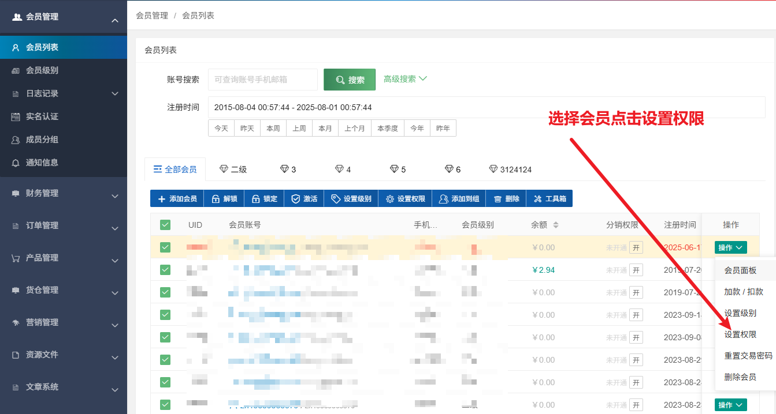Switch to the 二级 member level tab
Viewport: 776px width, 414px height.
coord(233,170)
